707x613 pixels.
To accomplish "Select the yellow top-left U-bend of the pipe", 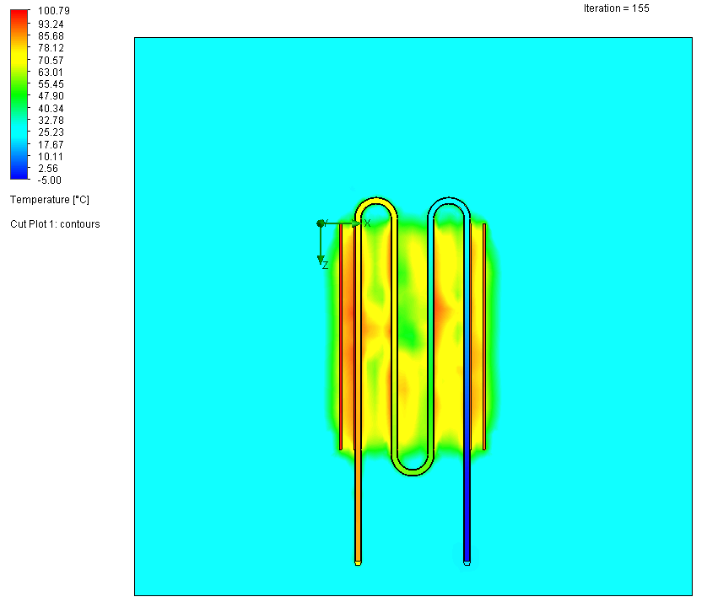I will 376,203.
